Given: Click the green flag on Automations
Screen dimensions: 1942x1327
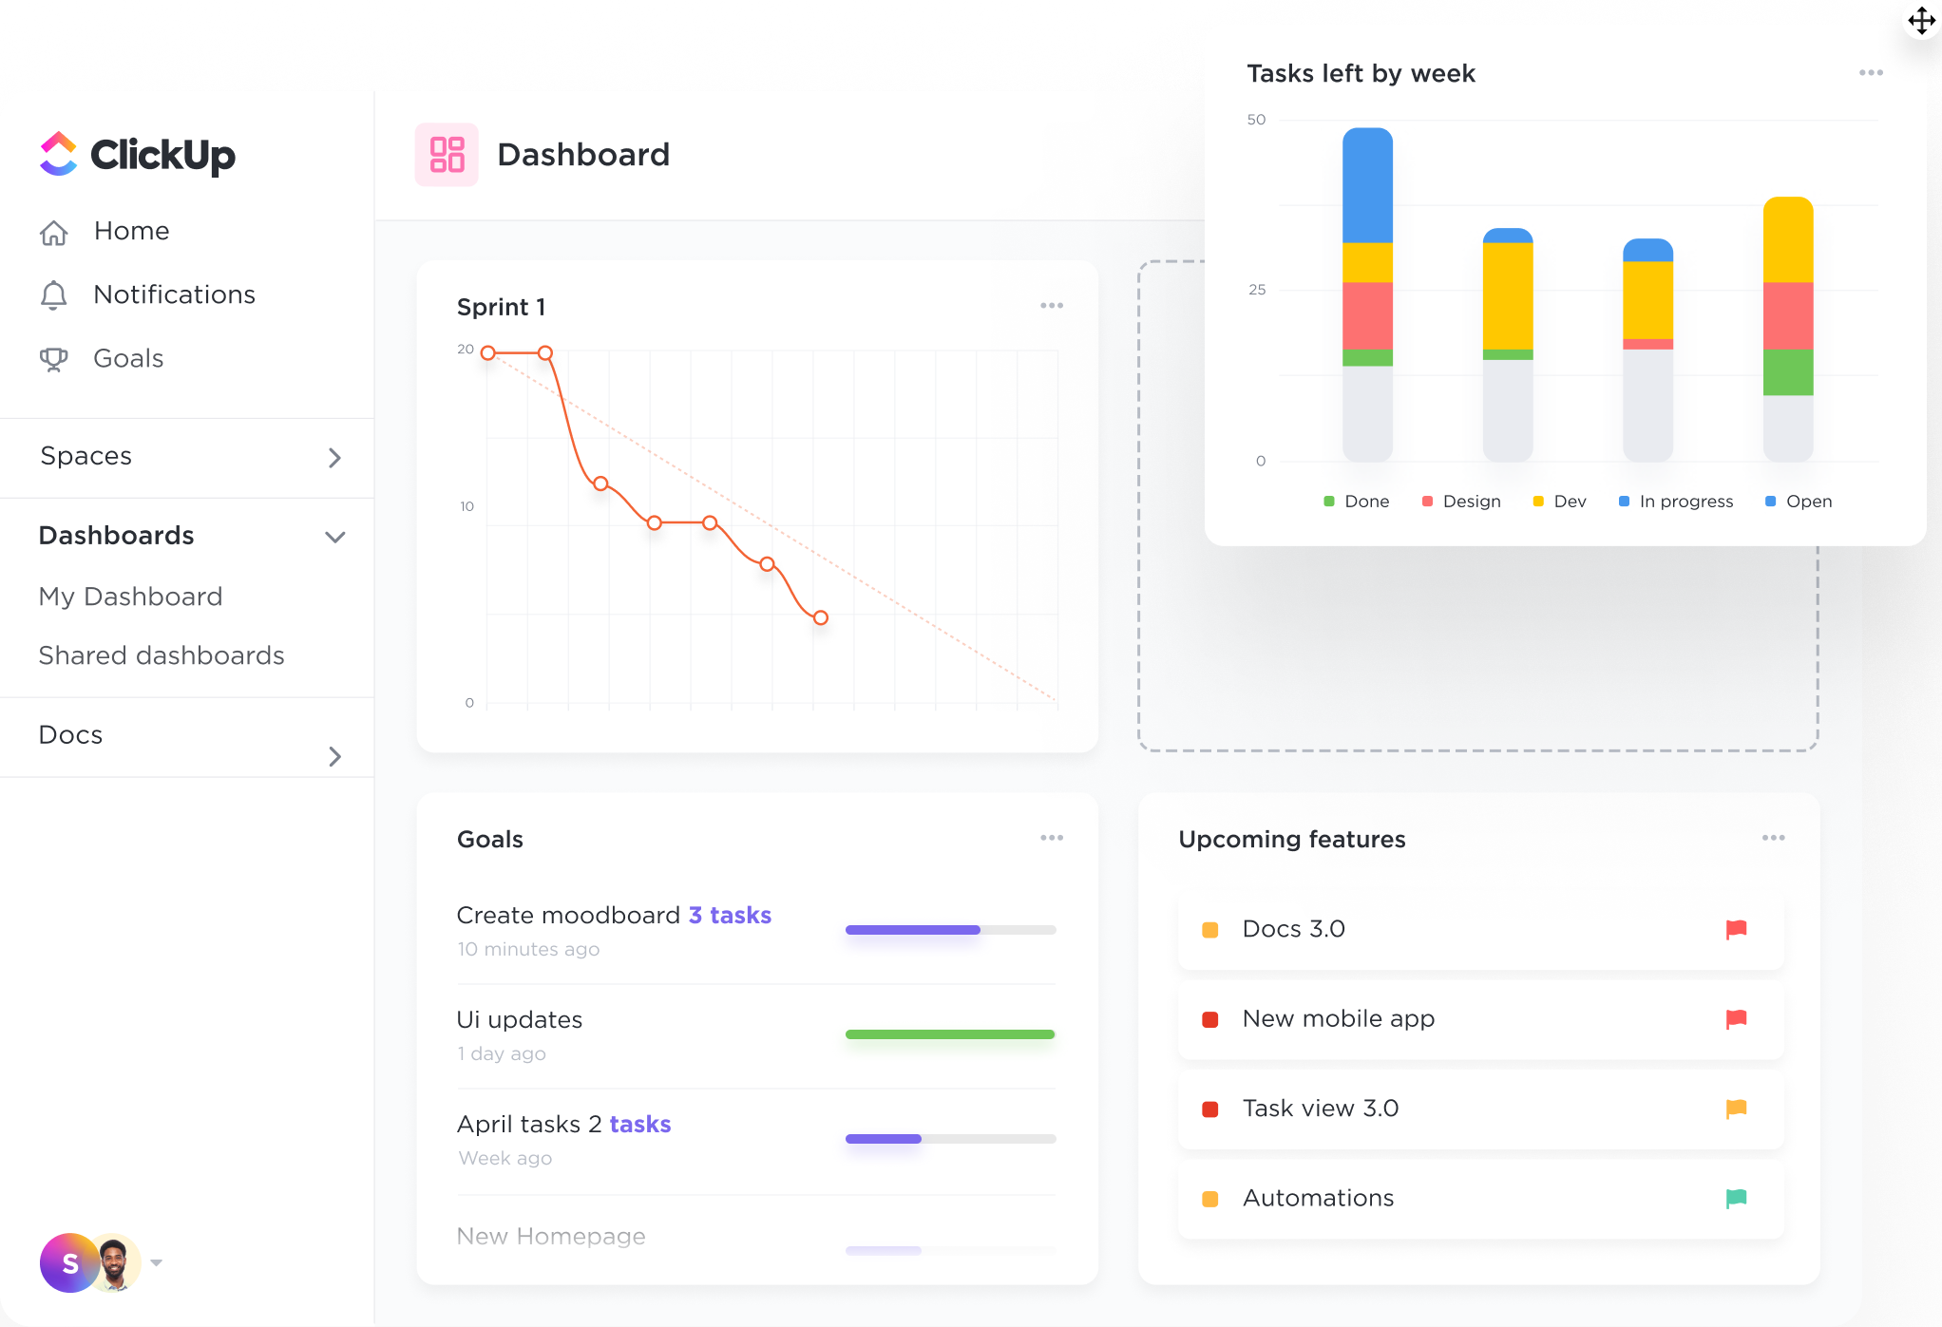Looking at the screenshot, I should [1736, 1199].
